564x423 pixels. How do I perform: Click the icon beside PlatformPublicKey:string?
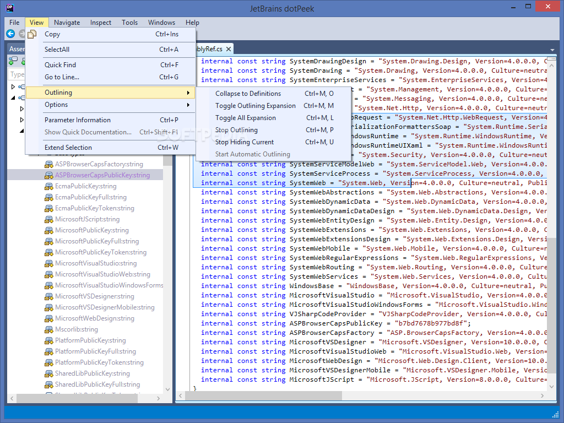click(x=48, y=340)
